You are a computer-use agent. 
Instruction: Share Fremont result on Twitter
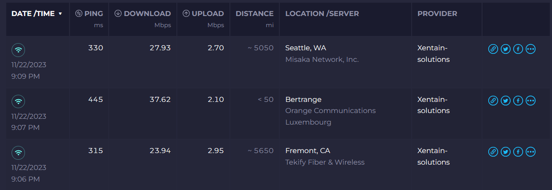tap(505, 152)
